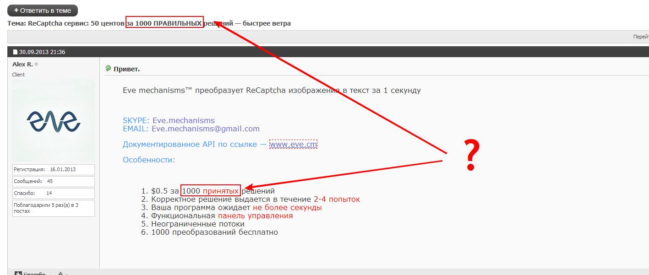Select the red 'не более секунды' text
The height and width of the screenshot is (275, 649).
(x=287, y=207)
